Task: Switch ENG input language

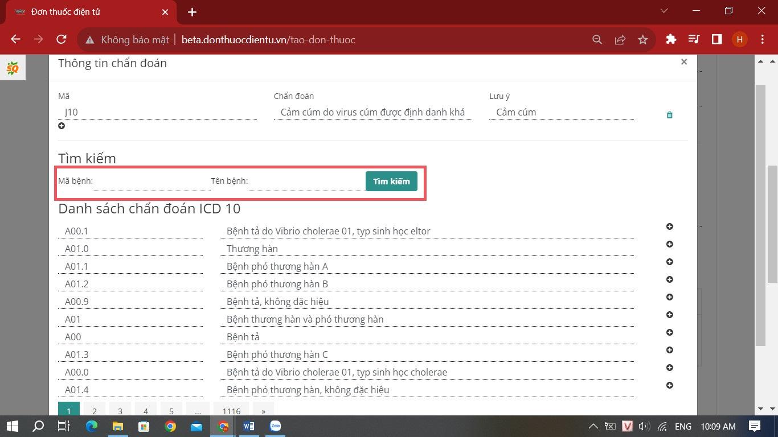Action: point(683,426)
